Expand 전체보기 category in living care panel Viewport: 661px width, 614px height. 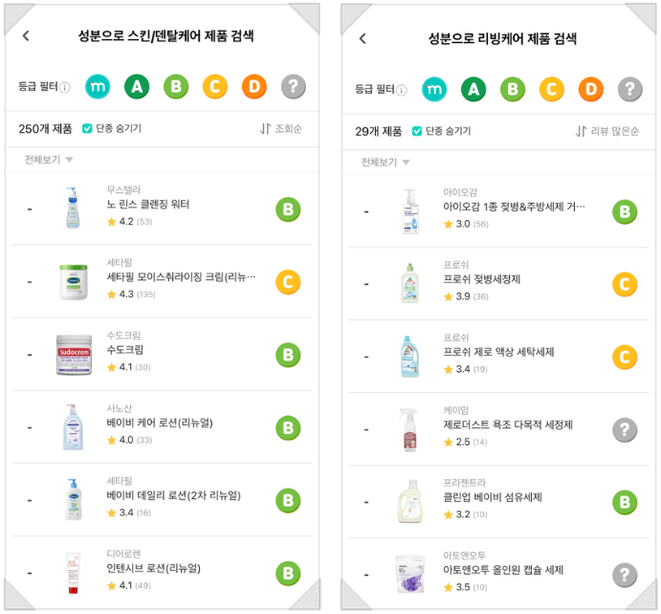coord(386,163)
